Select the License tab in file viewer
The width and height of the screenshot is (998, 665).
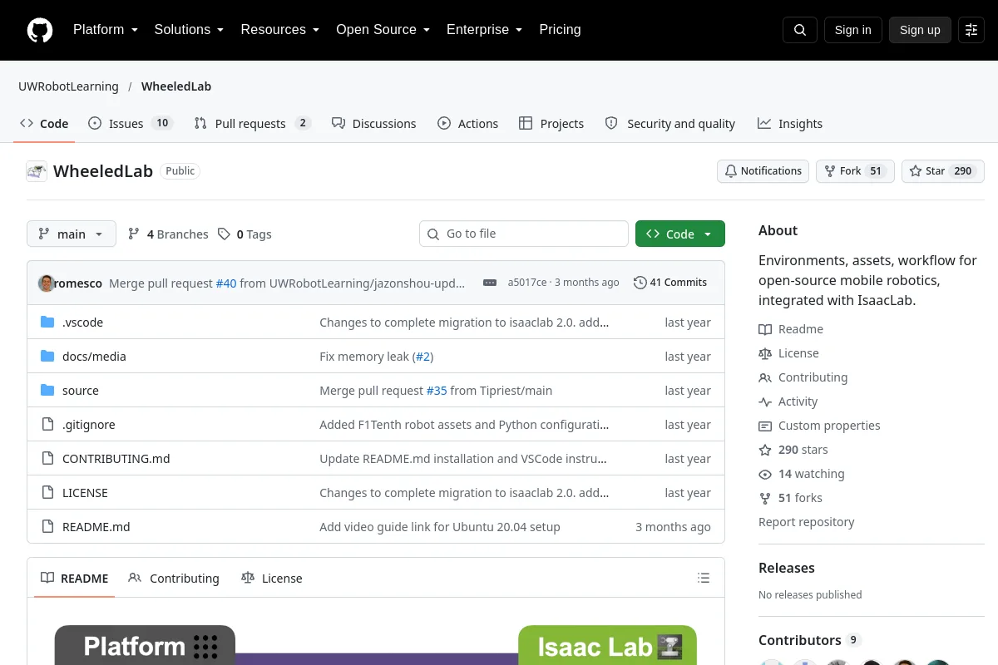click(x=272, y=579)
